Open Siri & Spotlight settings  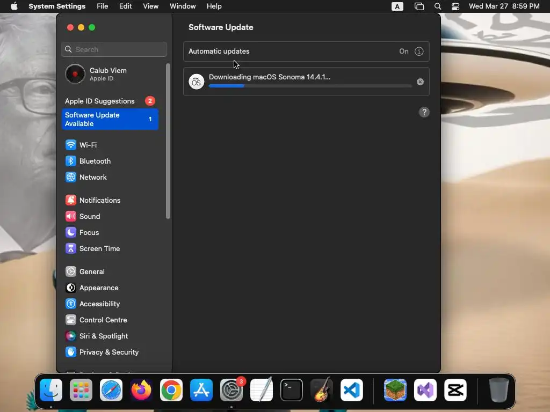pyautogui.click(x=110, y=336)
